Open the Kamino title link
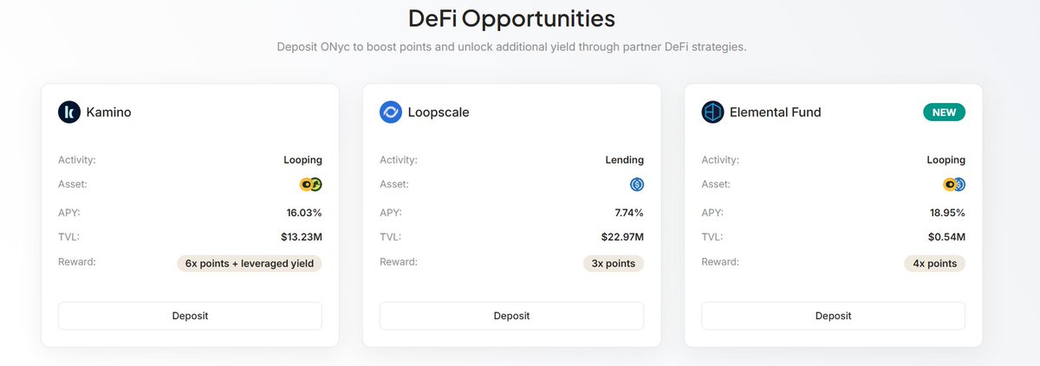Screen dimensions: 1040x366 pyautogui.click(x=108, y=112)
